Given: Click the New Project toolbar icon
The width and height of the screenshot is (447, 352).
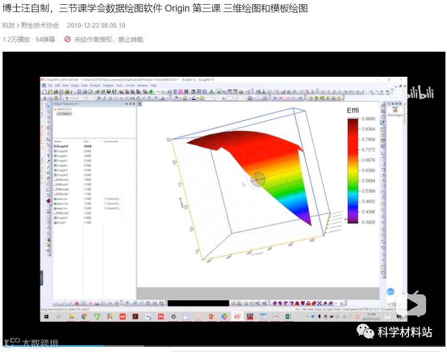Looking at the screenshot, I should pos(45,92).
